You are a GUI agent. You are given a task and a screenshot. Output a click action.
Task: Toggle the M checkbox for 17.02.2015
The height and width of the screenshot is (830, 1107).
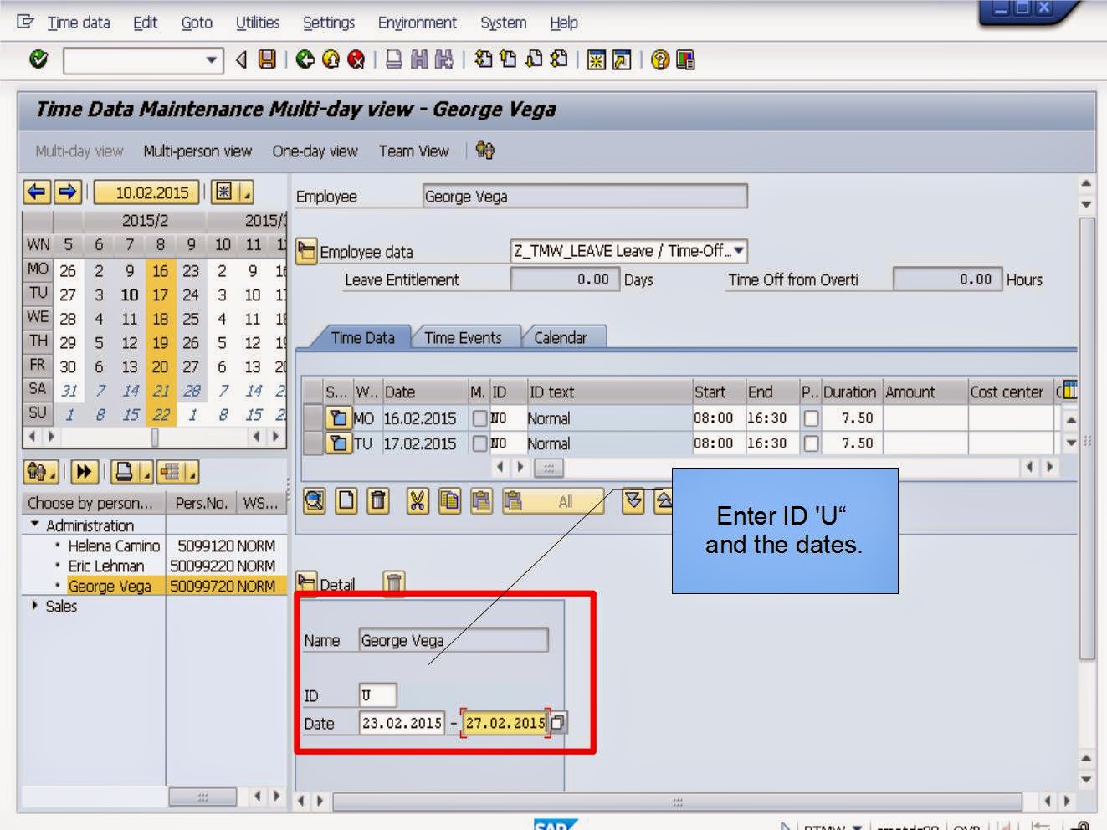click(481, 443)
